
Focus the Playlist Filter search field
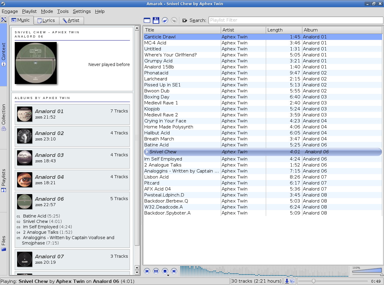coord(296,20)
